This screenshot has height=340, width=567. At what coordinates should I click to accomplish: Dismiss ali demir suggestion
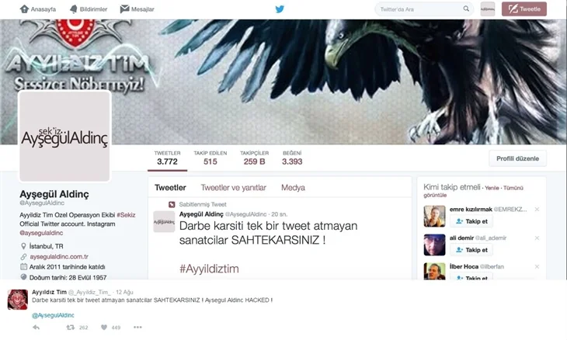[x=537, y=238]
